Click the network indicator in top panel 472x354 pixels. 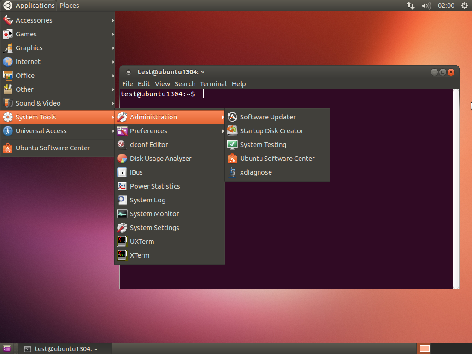coord(411,6)
